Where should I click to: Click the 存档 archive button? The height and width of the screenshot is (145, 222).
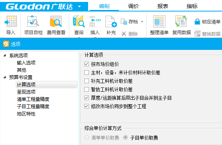pos(129,21)
